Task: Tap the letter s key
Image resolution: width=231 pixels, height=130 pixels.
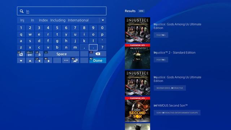Action: tap(30, 41)
